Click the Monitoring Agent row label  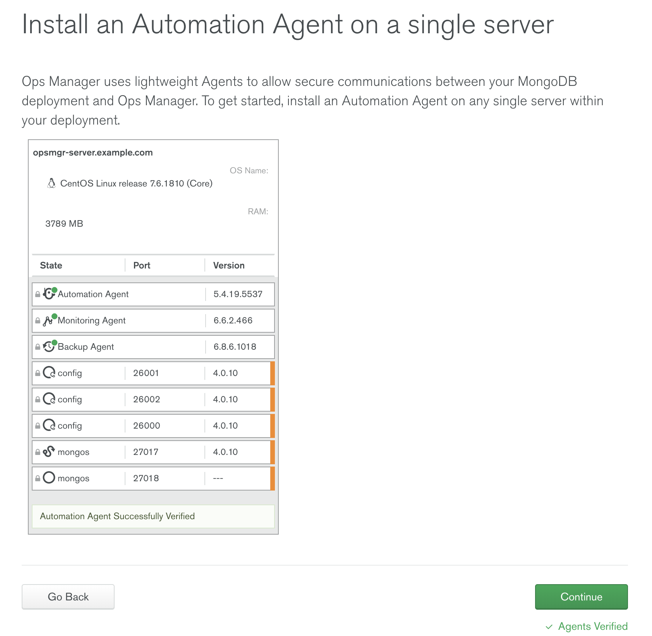pos(92,320)
